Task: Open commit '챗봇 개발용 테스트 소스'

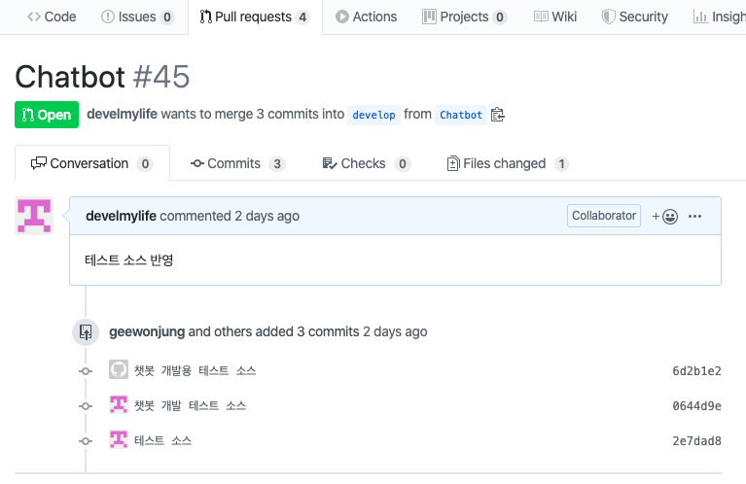Action: click(x=195, y=370)
